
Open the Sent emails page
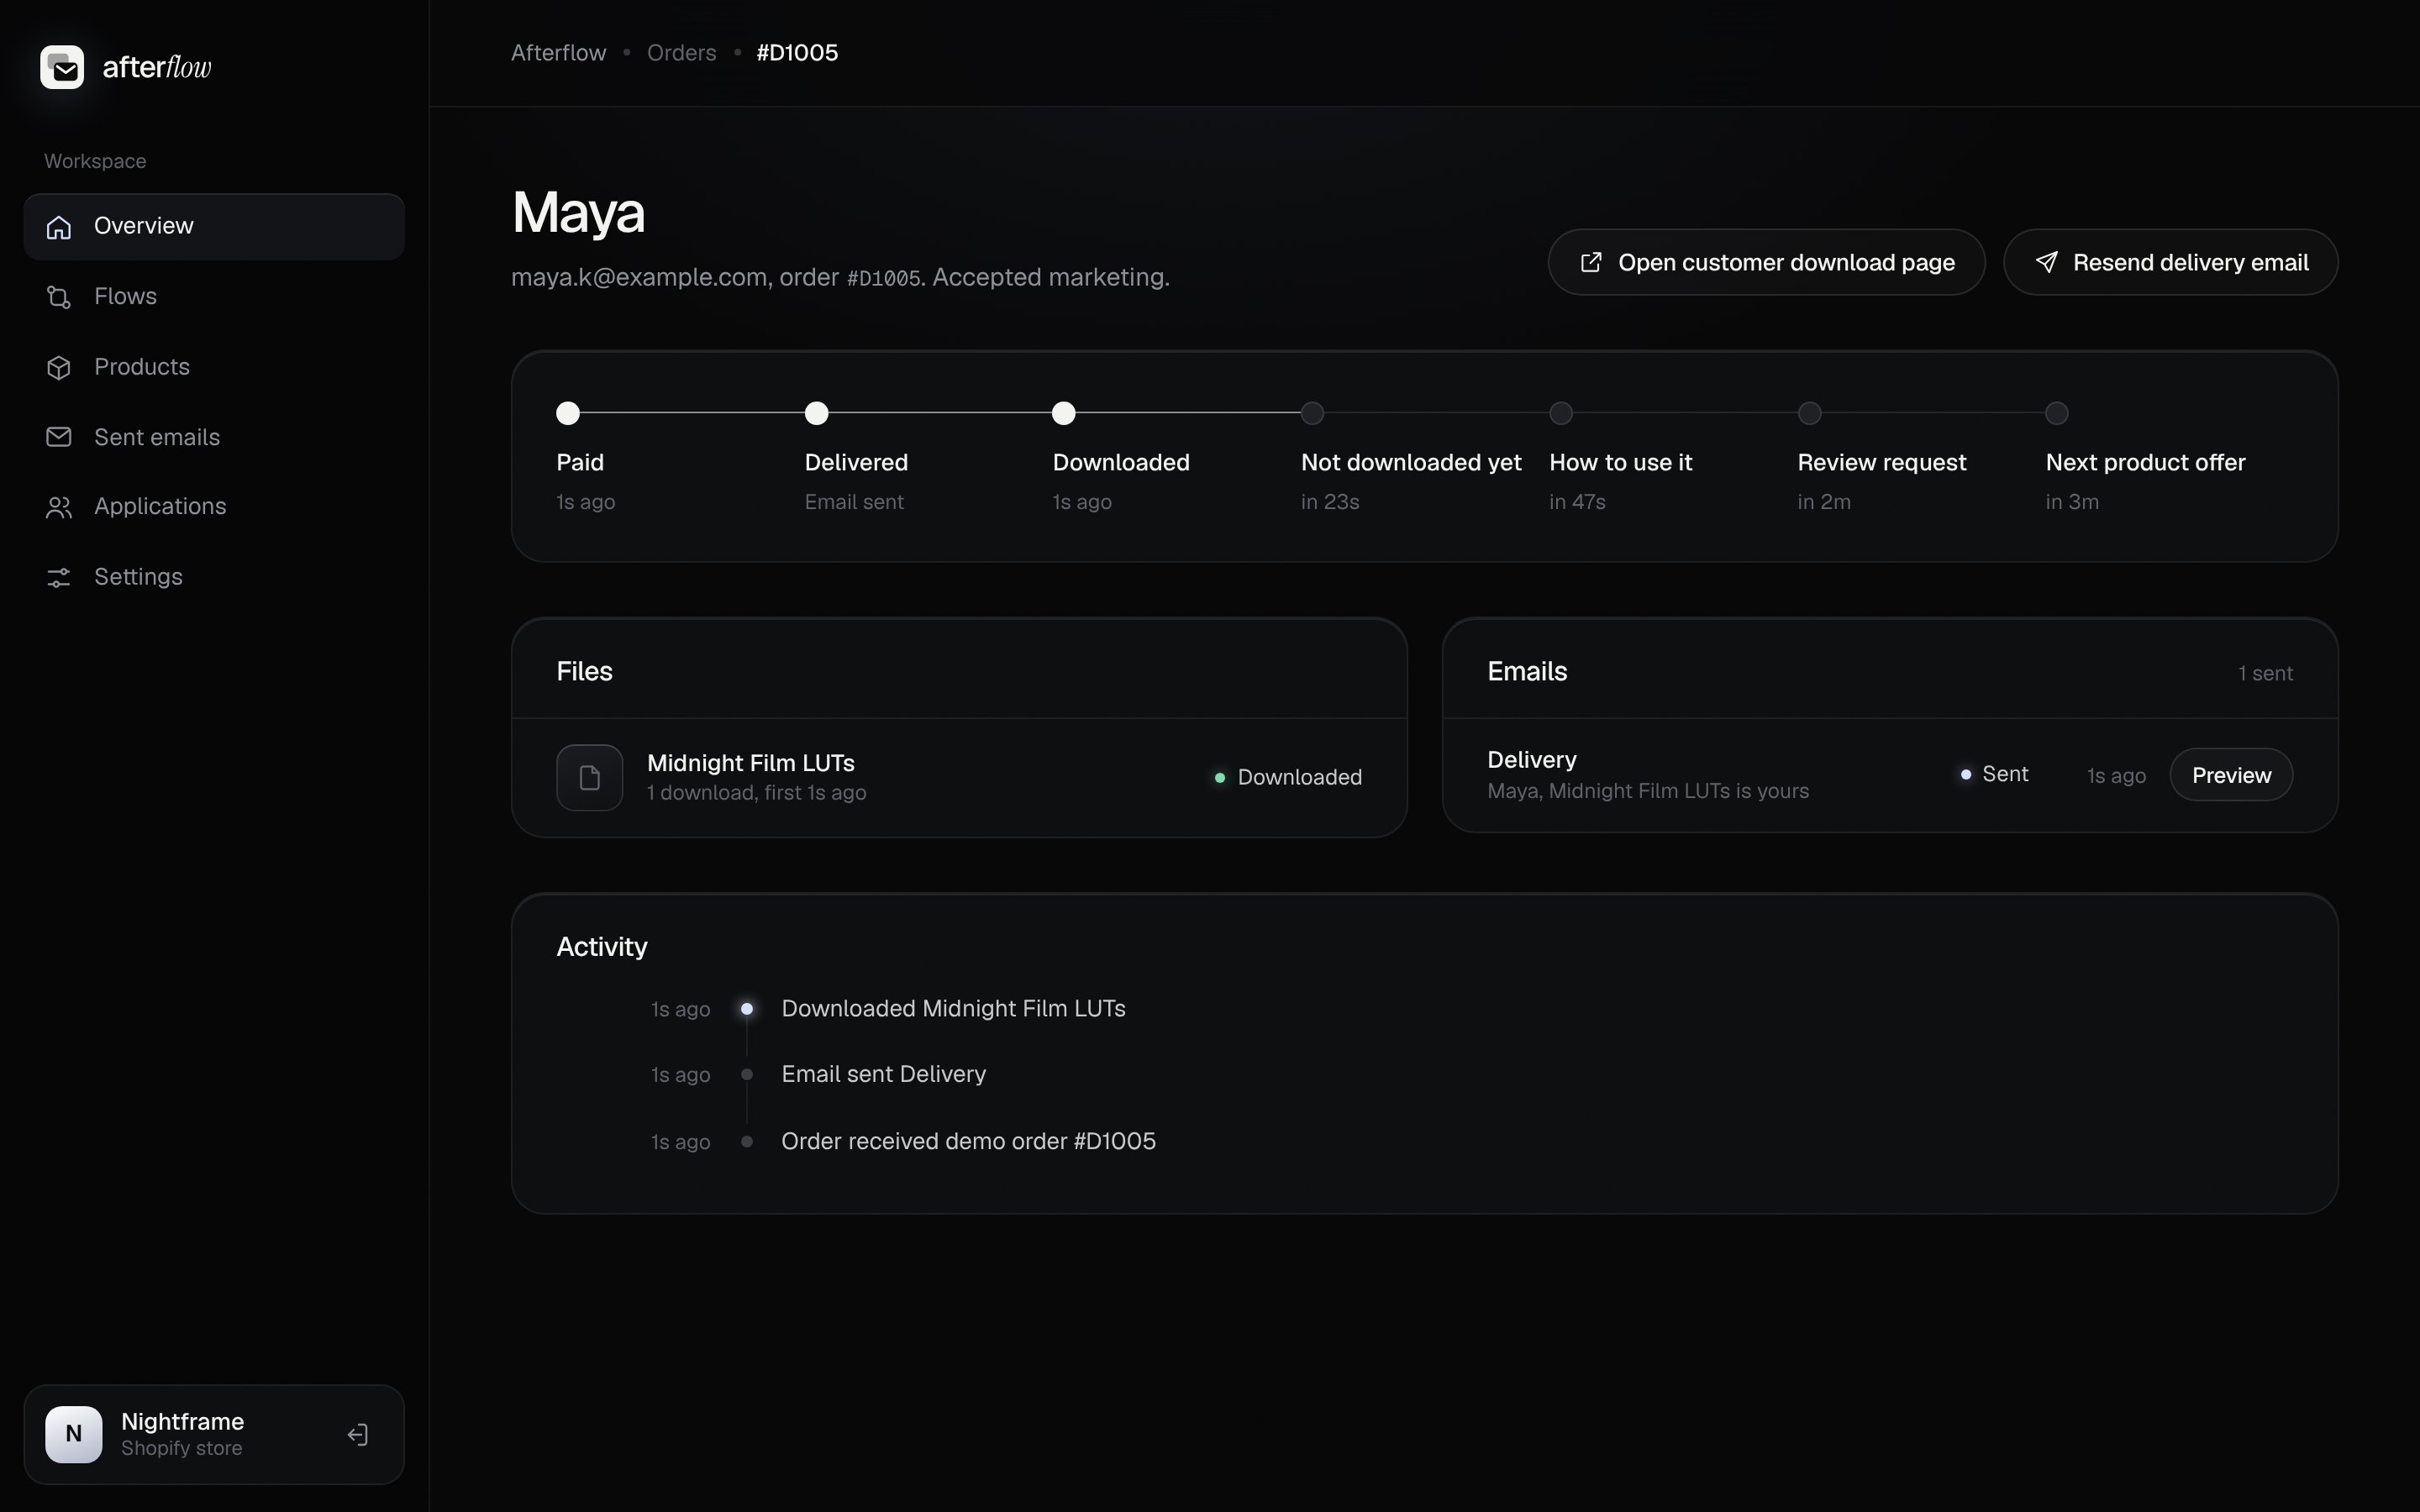coord(214,437)
